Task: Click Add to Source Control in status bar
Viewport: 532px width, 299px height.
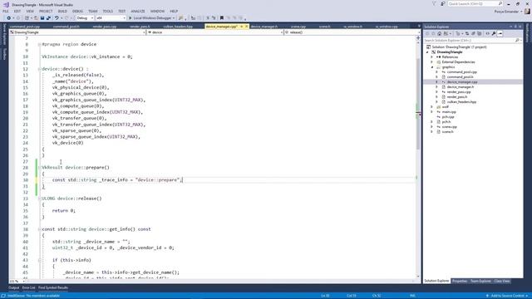Action: 508,296
